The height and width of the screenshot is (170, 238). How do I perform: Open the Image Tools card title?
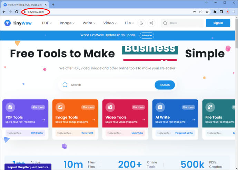(x=67, y=117)
